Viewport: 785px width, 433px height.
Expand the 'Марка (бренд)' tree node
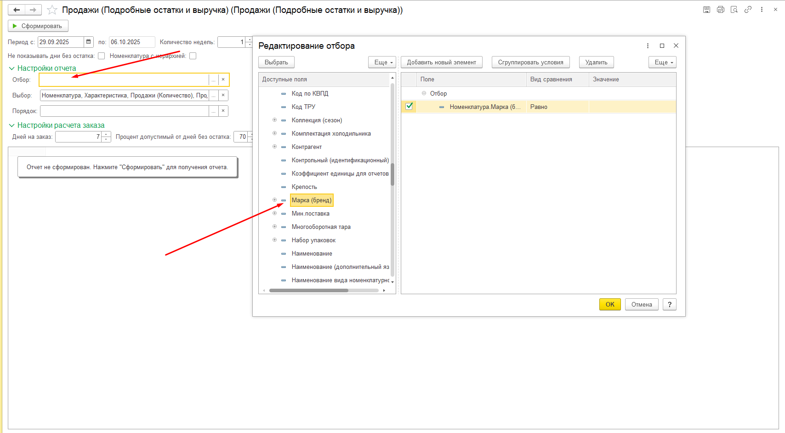(274, 200)
